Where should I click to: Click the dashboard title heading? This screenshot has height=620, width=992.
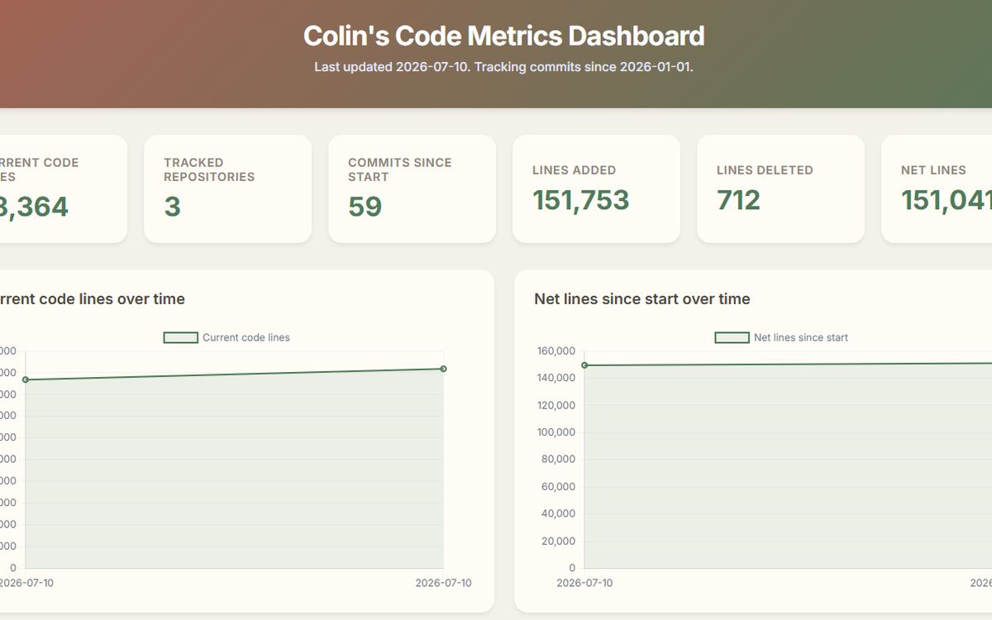(503, 36)
